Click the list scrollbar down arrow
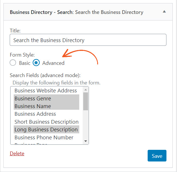177x172 pixels. point(86,141)
